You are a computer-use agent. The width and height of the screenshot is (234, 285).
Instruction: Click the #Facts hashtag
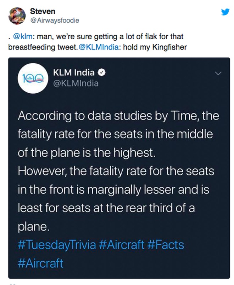tap(165, 245)
